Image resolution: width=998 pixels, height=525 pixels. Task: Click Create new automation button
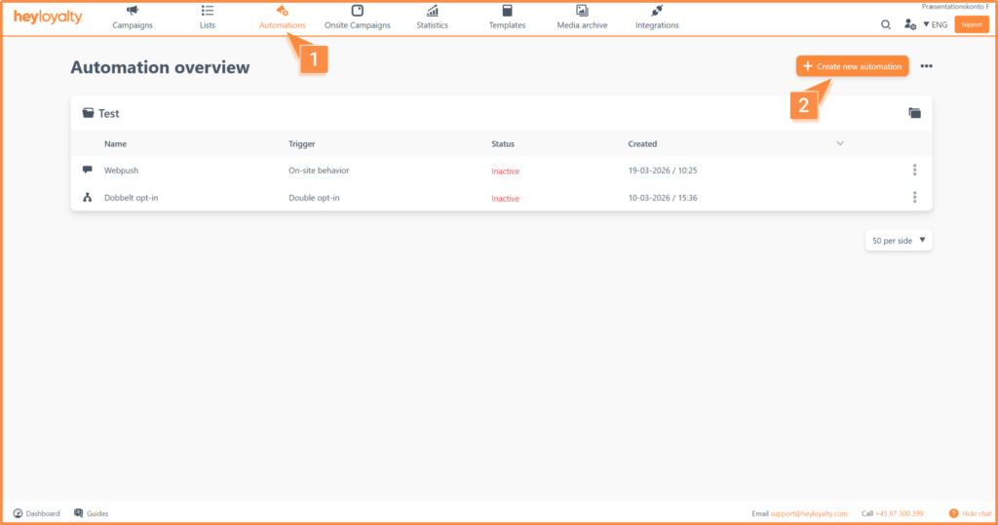(x=853, y=66)
